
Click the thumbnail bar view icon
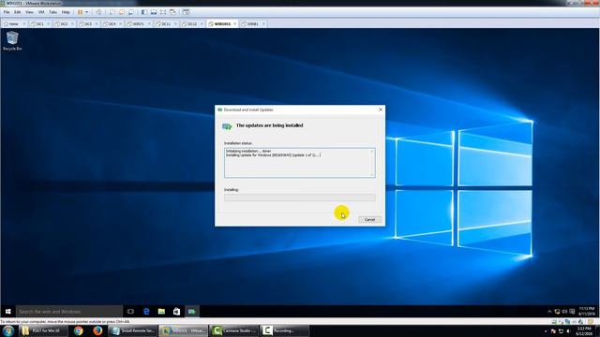(154, 12)
